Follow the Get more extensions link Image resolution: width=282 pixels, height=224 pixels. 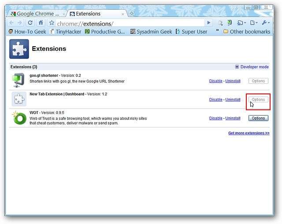click(x=249, y=133)
